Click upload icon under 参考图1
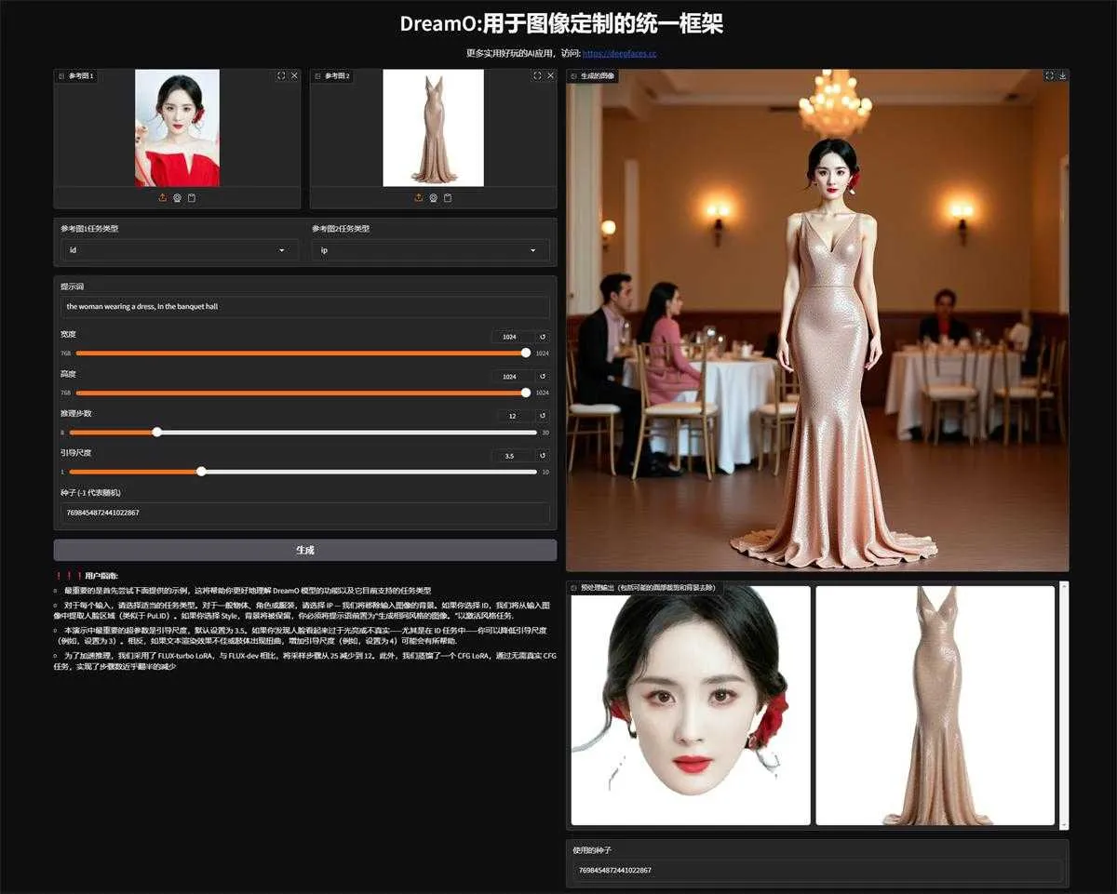 pos(163,198)
